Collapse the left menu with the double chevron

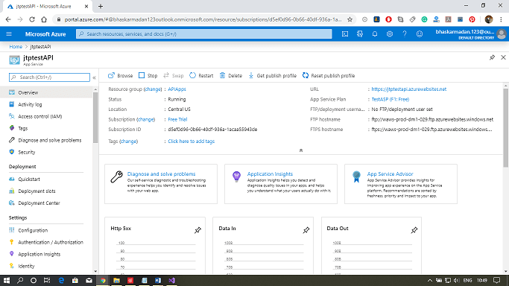click(94, 77)
